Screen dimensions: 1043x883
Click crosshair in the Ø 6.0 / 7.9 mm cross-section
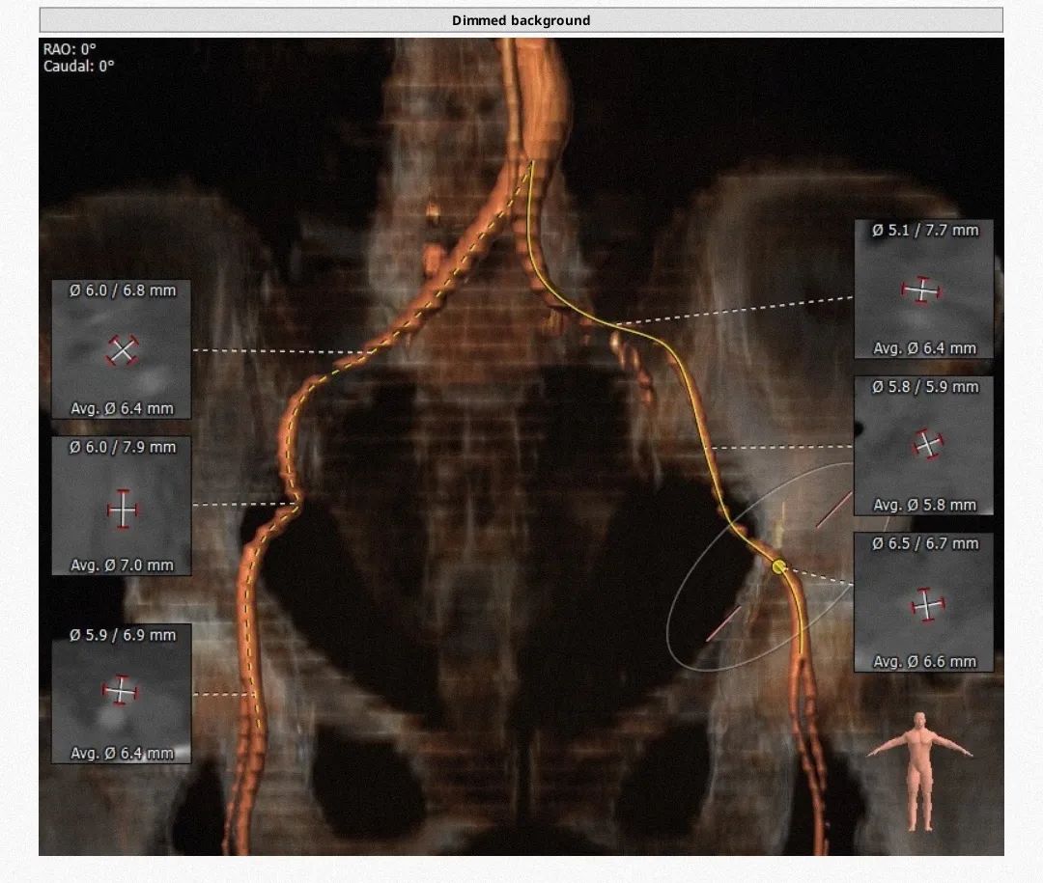[x=123, y=509]
